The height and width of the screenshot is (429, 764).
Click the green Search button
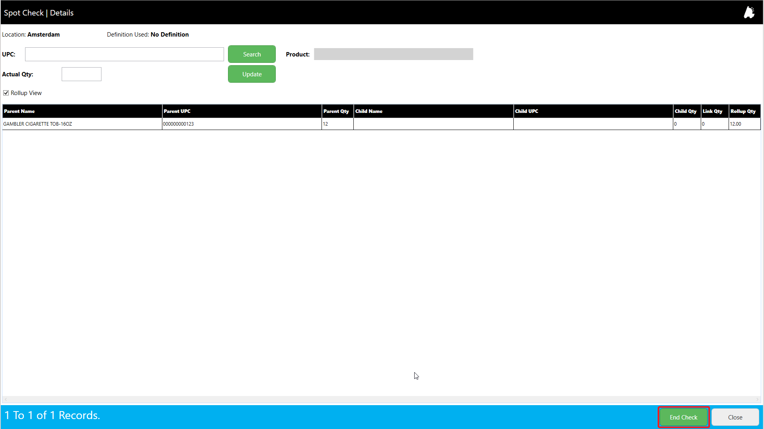click(252, 54)
